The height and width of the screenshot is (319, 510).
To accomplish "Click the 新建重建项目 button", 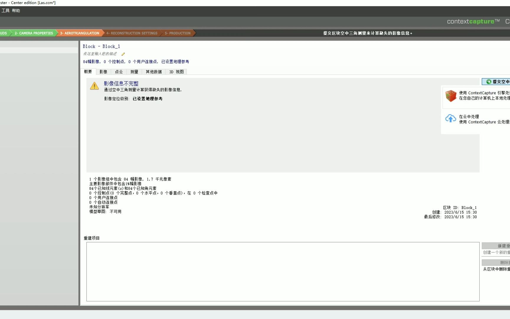I will (496, 246).
